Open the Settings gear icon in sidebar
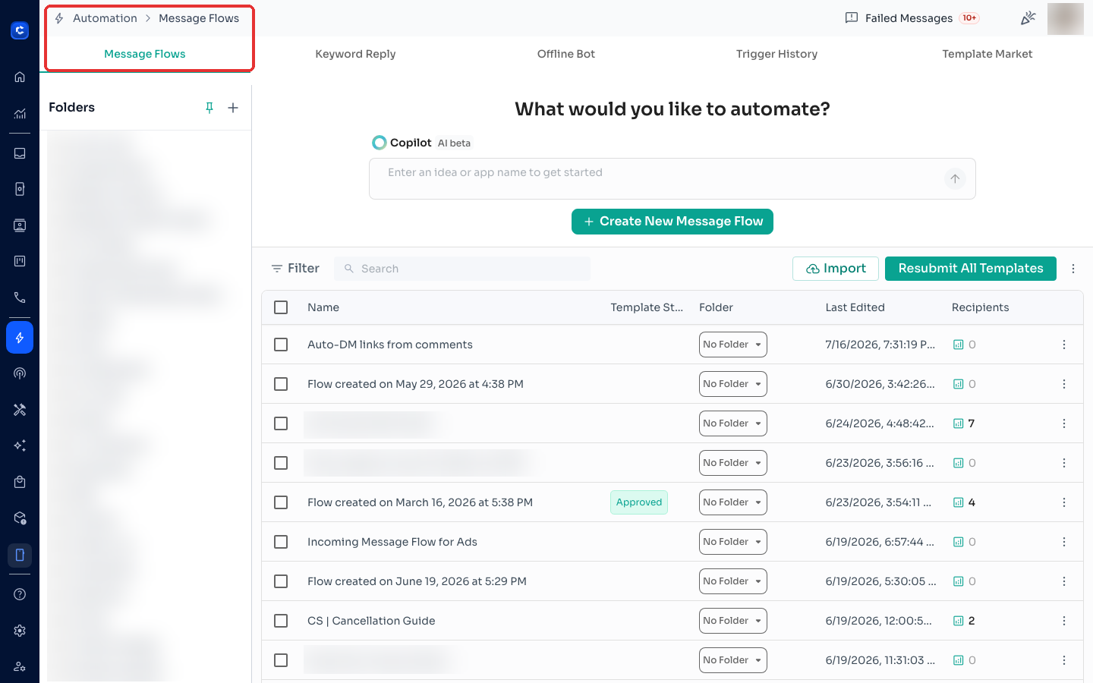The width and height of the screenshot is (1093, 683). [x=20, y=631]
